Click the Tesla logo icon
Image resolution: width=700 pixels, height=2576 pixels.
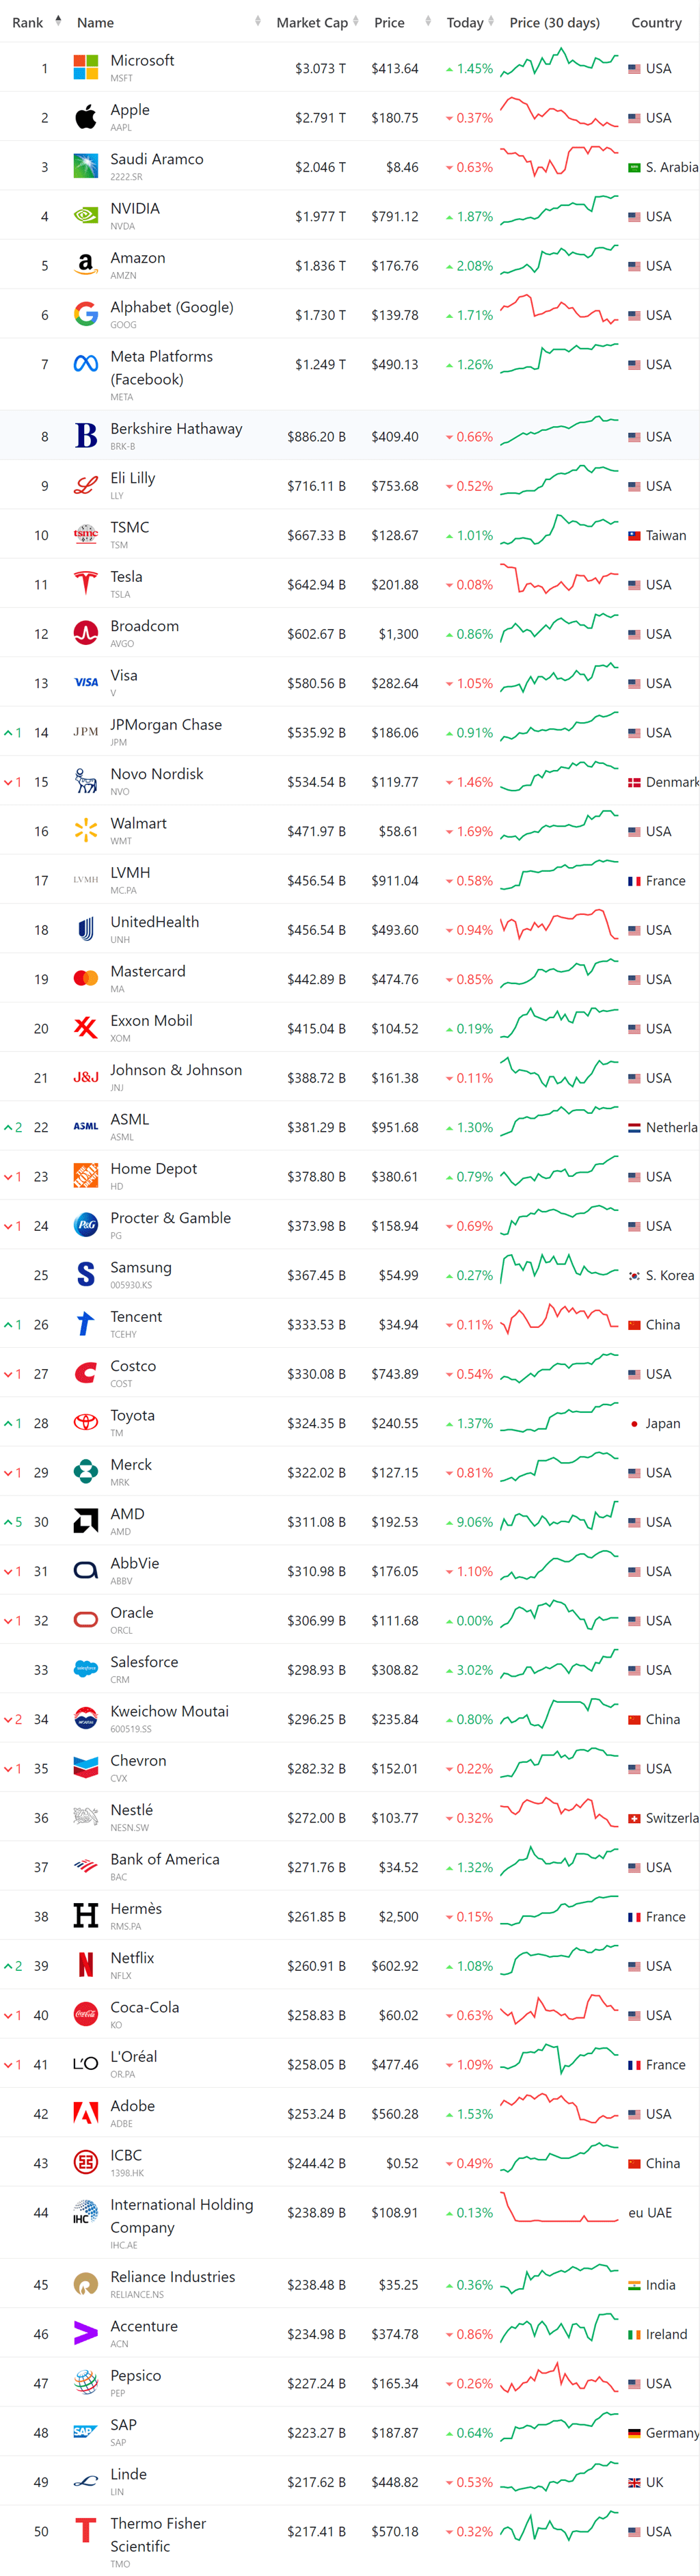point(86,584)
